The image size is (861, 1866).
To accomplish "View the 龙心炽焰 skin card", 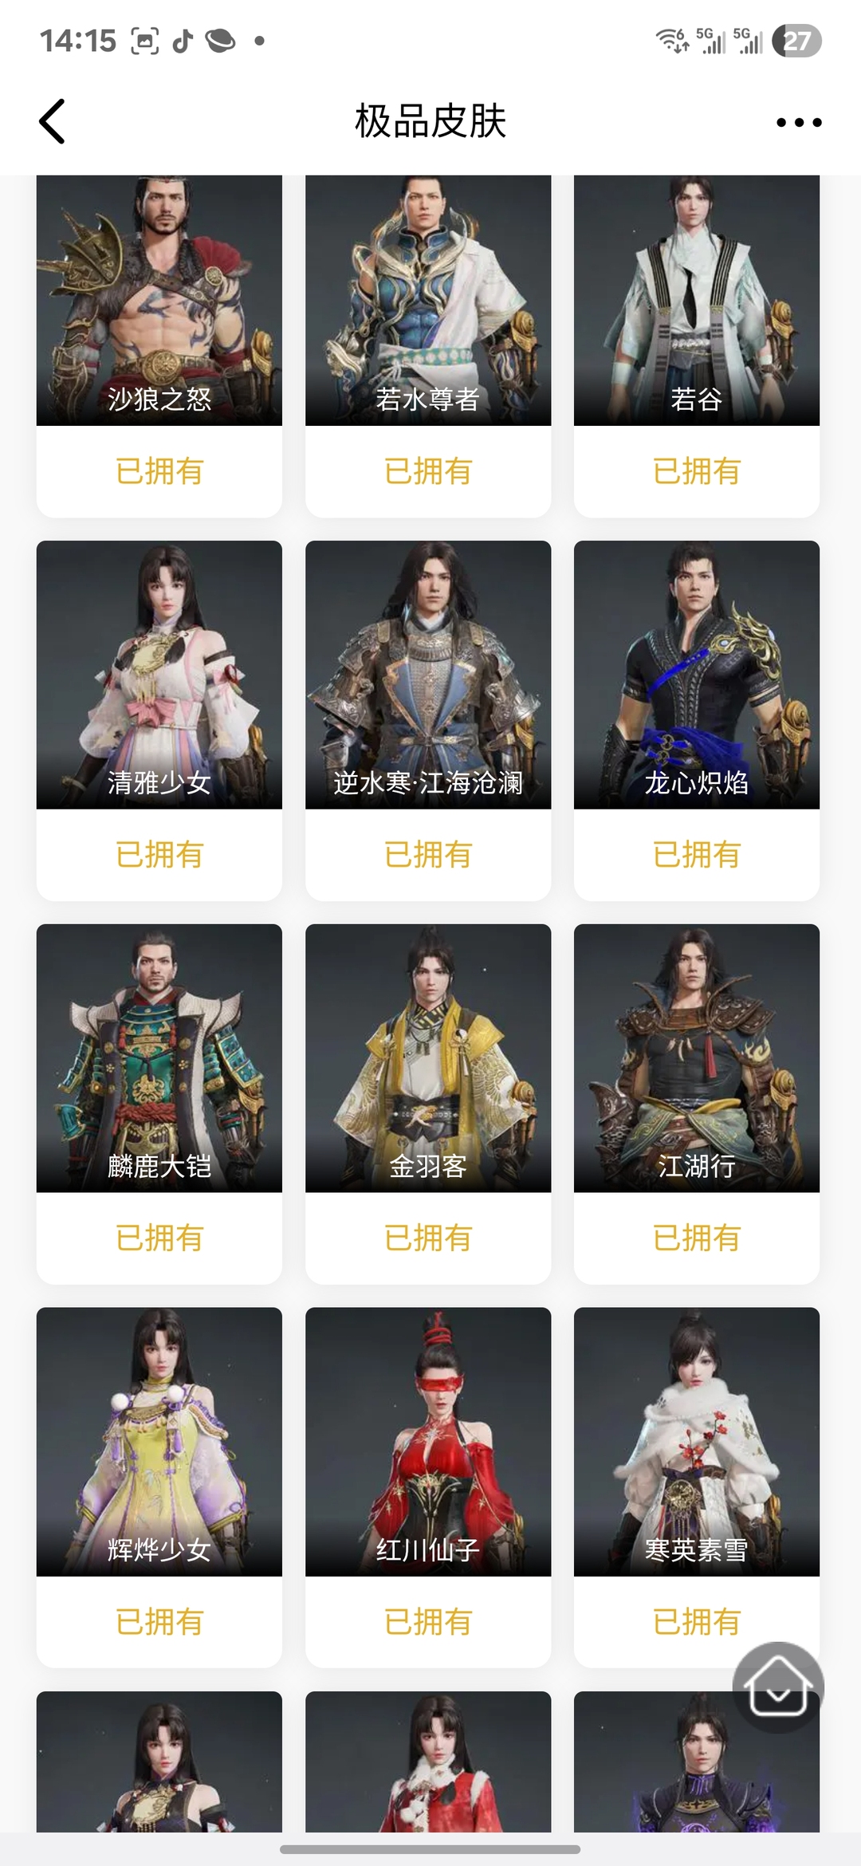I will tap(697, 721).
